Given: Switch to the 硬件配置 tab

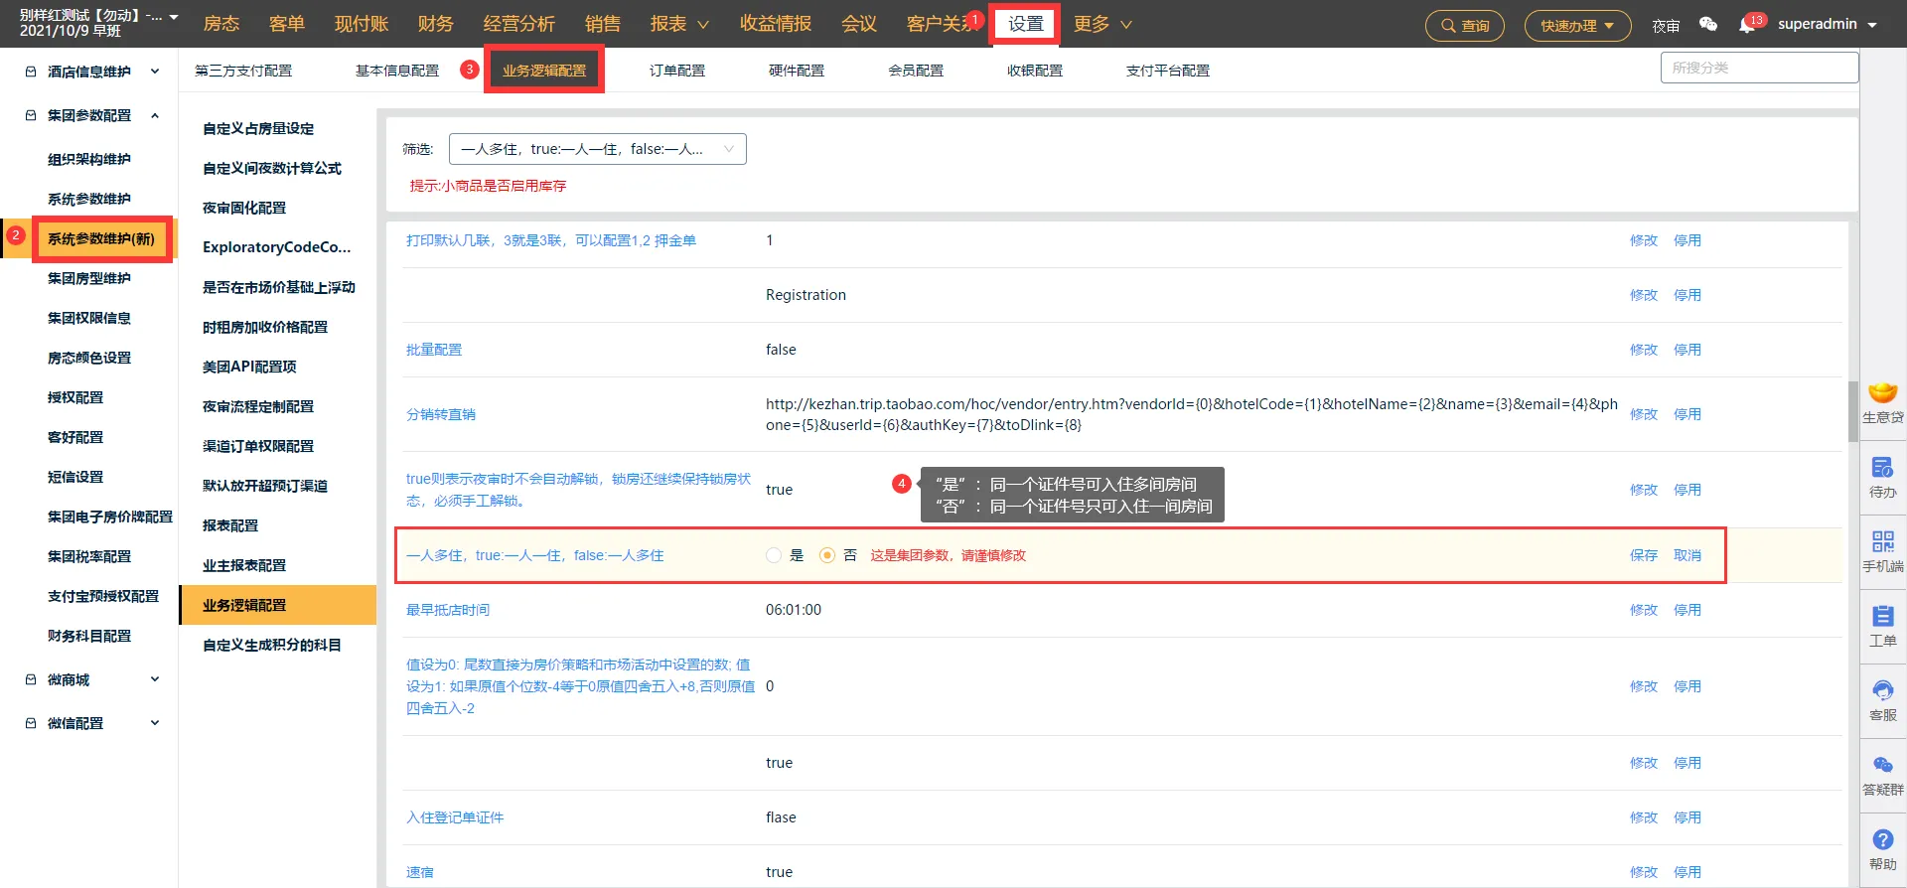Looking at the screenshot, I should [797, 71].
